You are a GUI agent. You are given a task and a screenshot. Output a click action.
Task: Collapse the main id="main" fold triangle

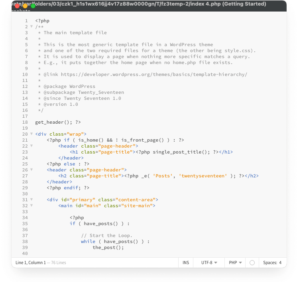point(31,206)
